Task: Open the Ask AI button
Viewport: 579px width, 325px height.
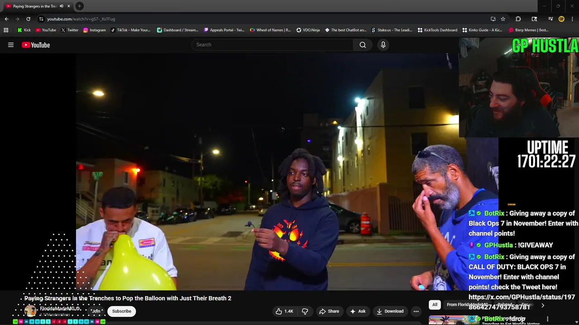Action: click(357, 311)
